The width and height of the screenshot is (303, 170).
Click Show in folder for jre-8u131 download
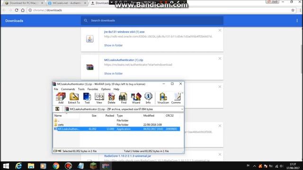(x=113, y=45)
